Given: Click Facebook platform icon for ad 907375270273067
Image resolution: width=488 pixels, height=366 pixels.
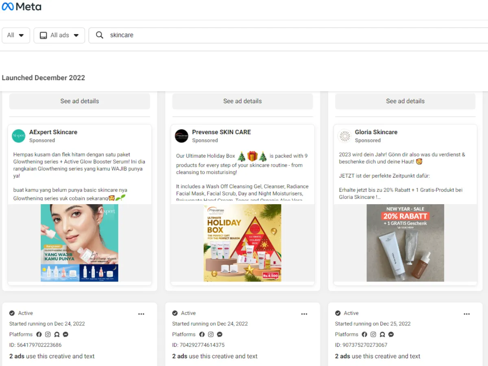Looking at the screenshot, I should 364,334.
